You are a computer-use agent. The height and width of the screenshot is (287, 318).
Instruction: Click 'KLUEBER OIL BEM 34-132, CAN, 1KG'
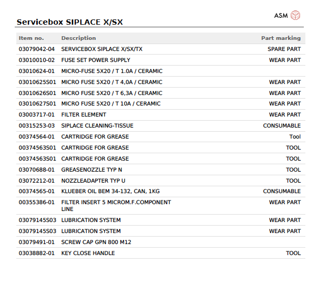pyautogui.click(x=110, y=192)
